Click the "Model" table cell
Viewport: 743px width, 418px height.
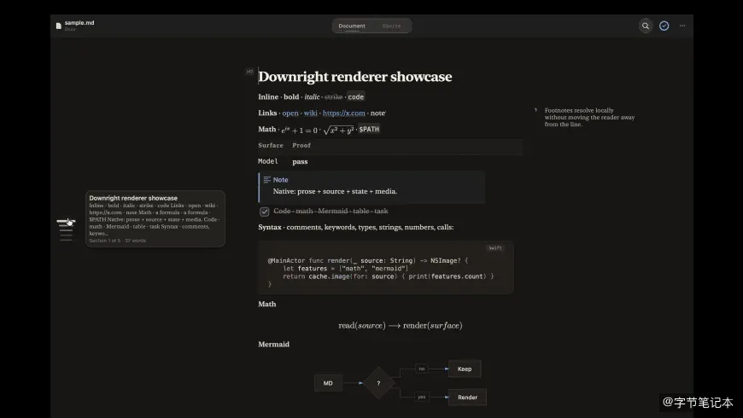[268, 161]
